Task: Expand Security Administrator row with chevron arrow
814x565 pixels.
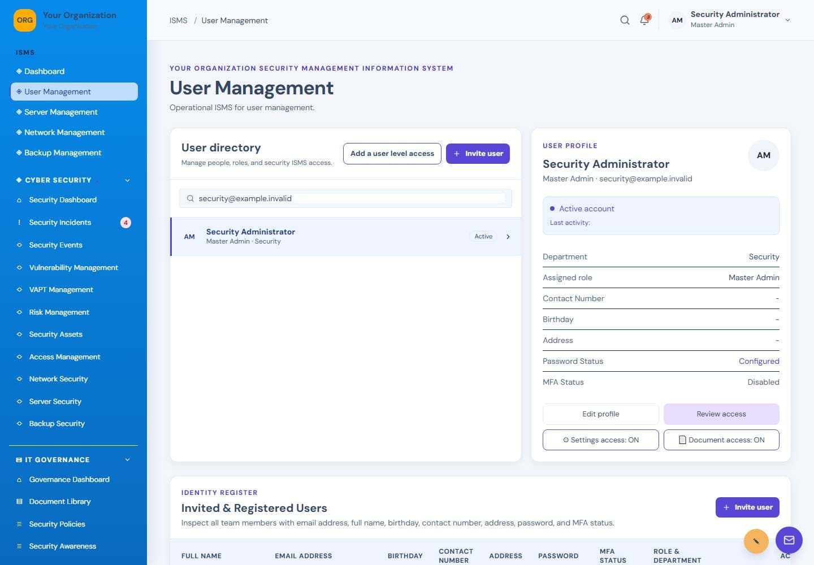Action: (x=508, y=237)
